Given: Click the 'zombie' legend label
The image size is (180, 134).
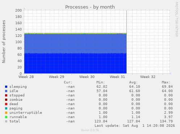Looking at the screenshot, I should [16, 100].
